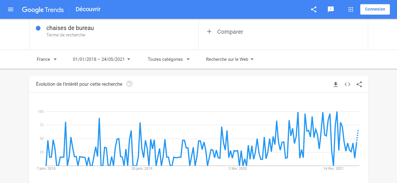
Task: Share the Trends page from the top bar
Action: coord(313,9)
